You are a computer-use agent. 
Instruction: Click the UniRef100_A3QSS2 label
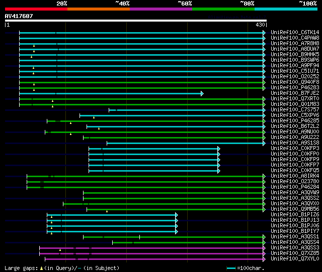[295, 198]
